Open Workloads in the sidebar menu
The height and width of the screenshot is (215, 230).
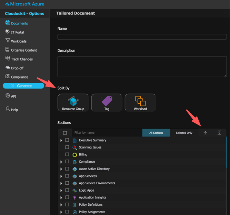pyautogui.click(x=19, y=41)
